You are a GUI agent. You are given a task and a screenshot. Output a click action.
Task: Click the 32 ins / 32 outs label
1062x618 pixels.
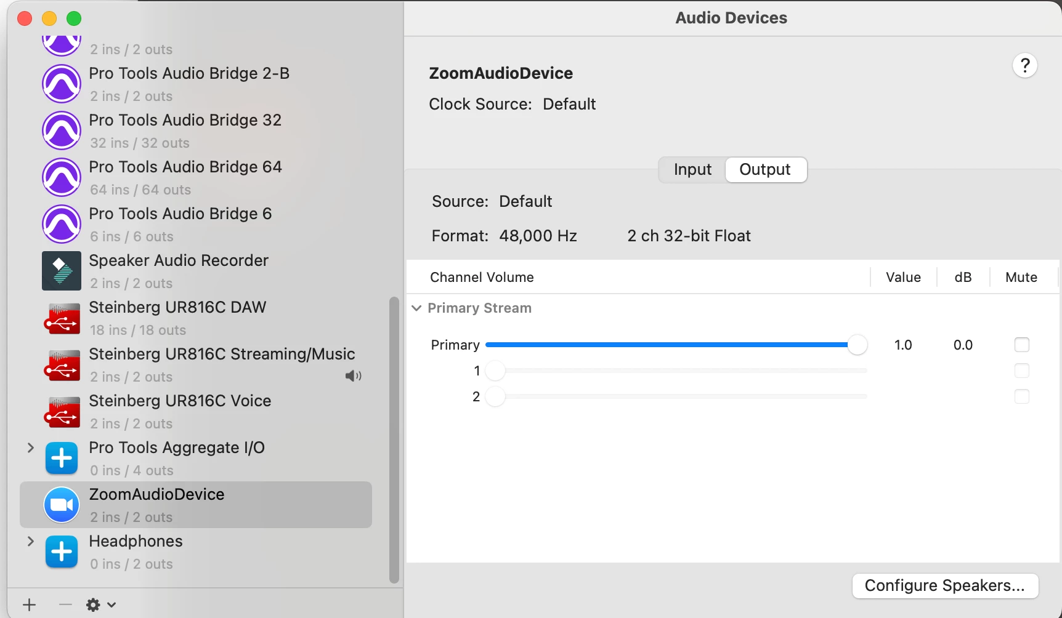140,143
